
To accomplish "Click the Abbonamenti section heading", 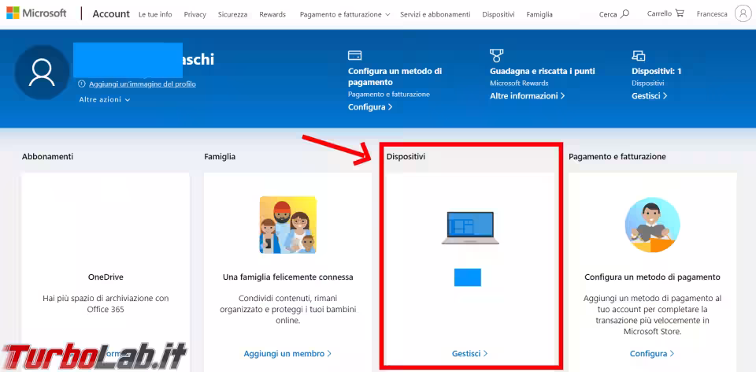I will coord(48,156).
